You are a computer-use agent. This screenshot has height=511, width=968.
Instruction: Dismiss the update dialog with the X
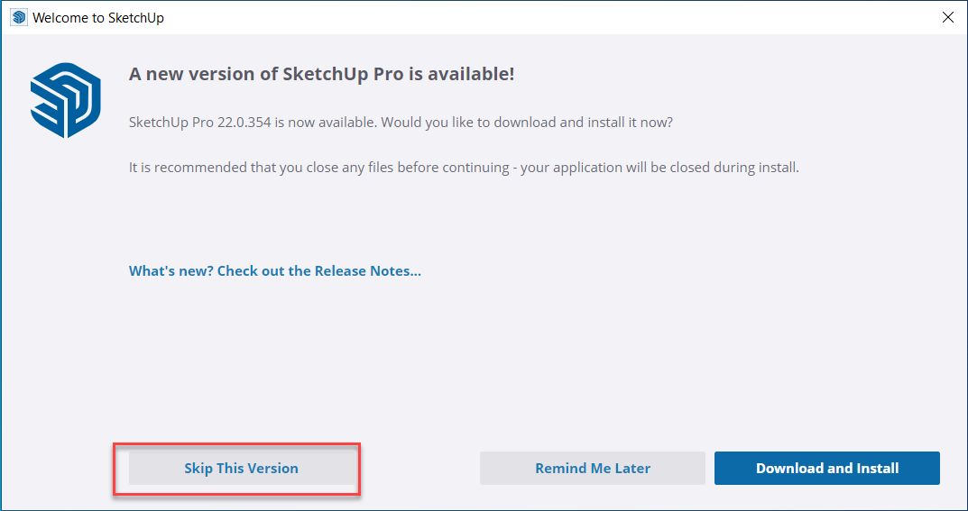(x=947, y=17)
